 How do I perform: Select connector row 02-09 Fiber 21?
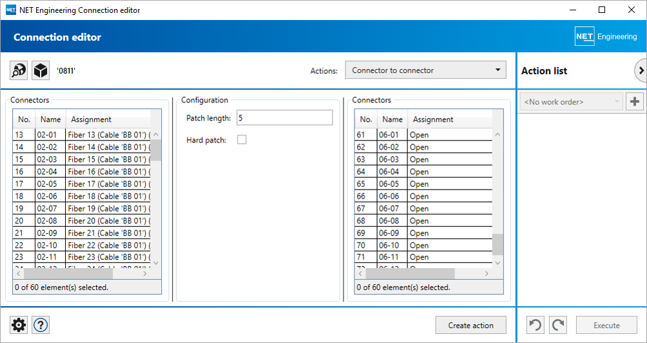coord(82,233)
